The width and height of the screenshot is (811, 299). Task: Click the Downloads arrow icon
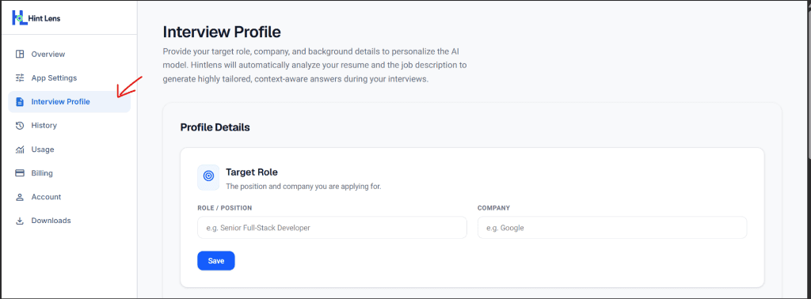[20, 221]
